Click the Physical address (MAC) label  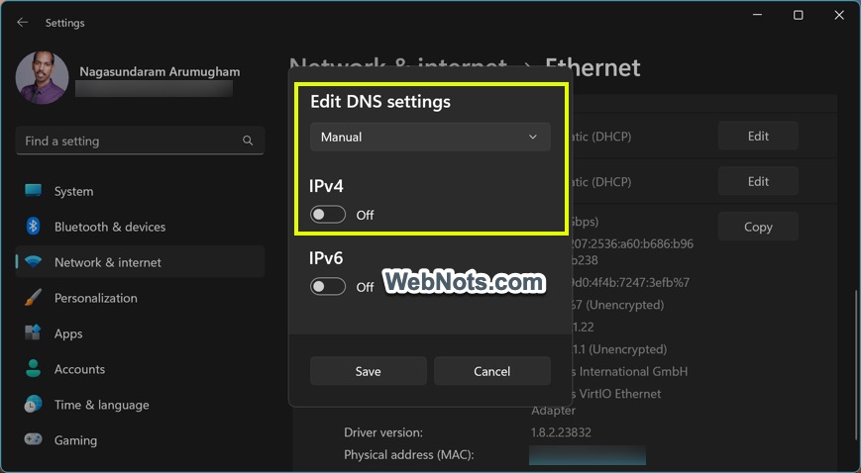click(x=408, y=455)
